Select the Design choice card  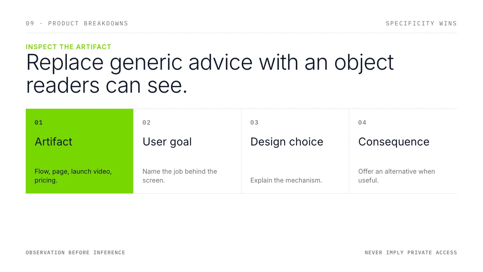(x=295, y=151)
